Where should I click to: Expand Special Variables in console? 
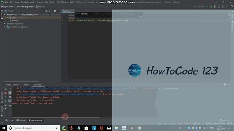[159, 88]
